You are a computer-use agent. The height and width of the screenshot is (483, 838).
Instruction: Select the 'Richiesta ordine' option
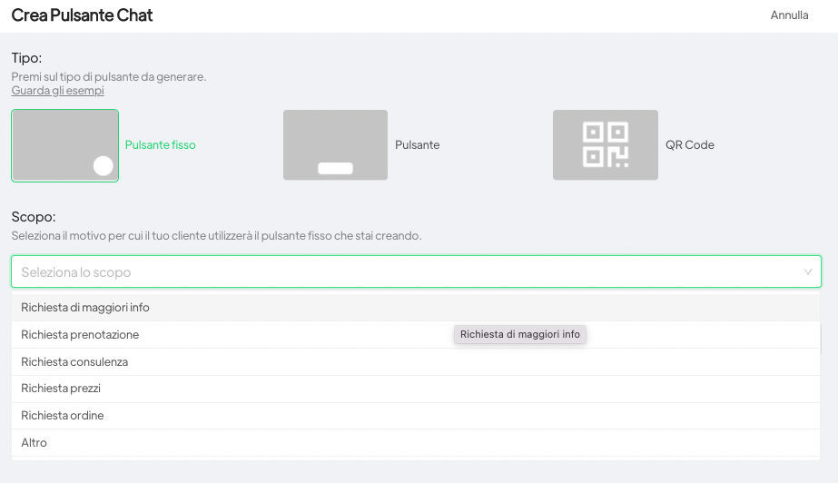click(63, 416)
